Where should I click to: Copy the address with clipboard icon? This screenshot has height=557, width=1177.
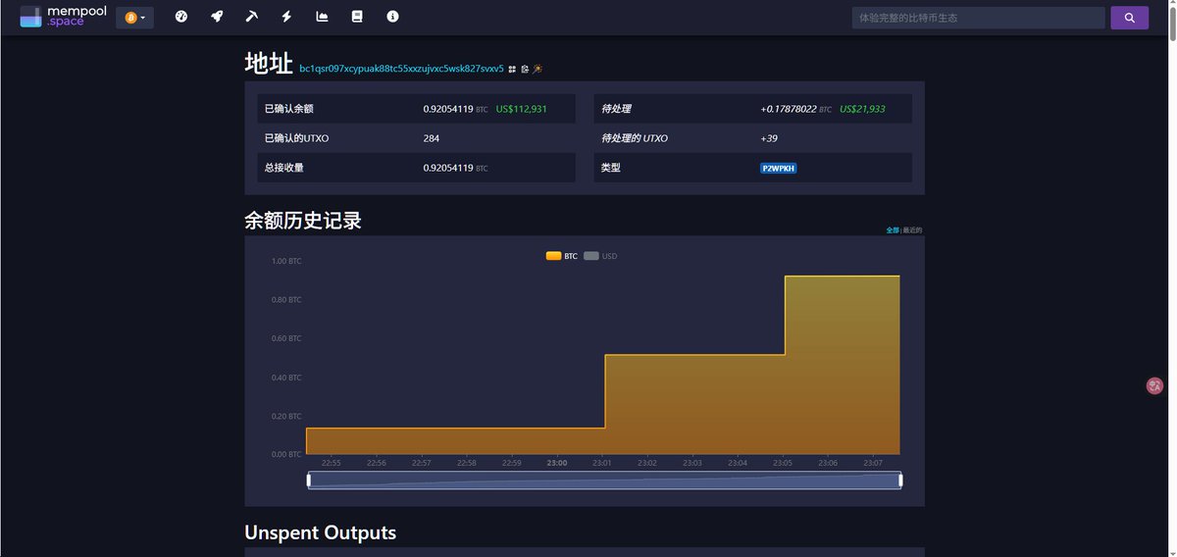coord(525,70)
